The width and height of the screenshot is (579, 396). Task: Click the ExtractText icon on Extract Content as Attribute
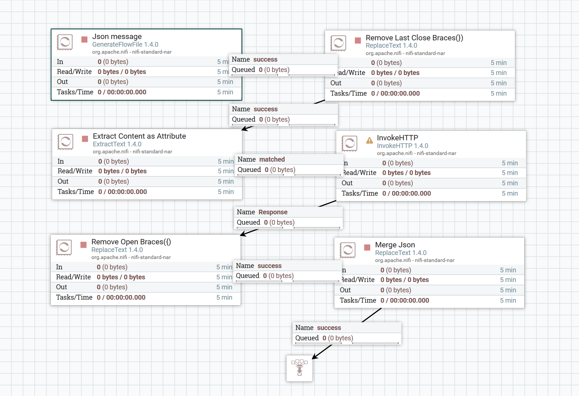65,142
